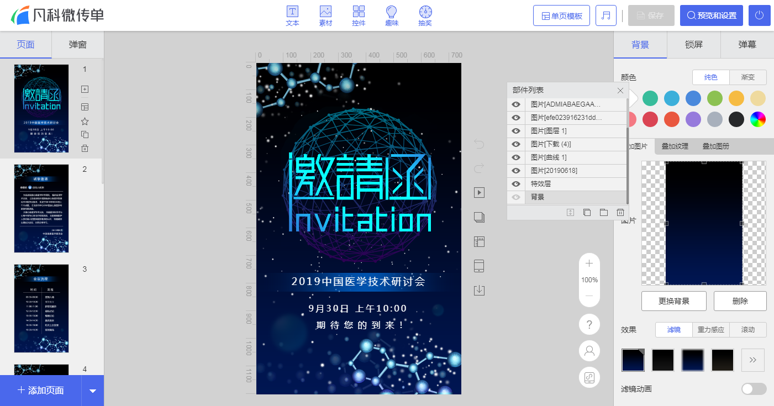Click the link-device round button

tap(589, 377)
